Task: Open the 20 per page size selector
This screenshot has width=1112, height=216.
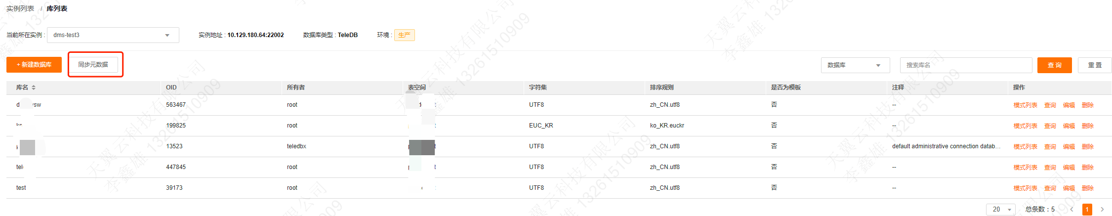Action: point(1000,210)
